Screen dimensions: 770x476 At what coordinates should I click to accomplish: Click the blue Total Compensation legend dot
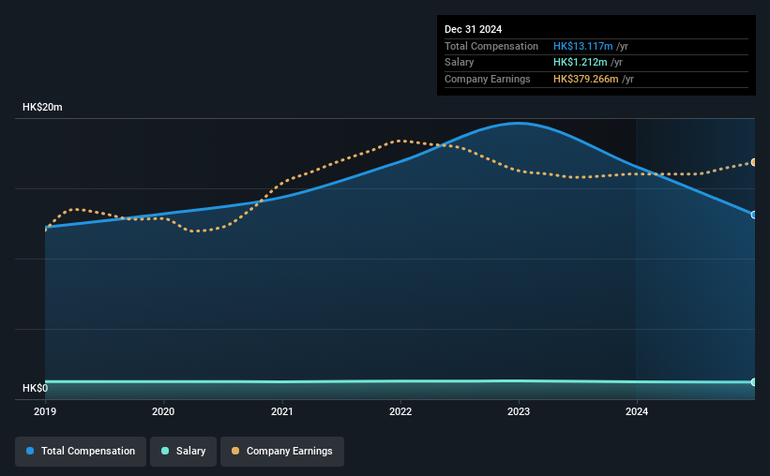tap(30, 451)
